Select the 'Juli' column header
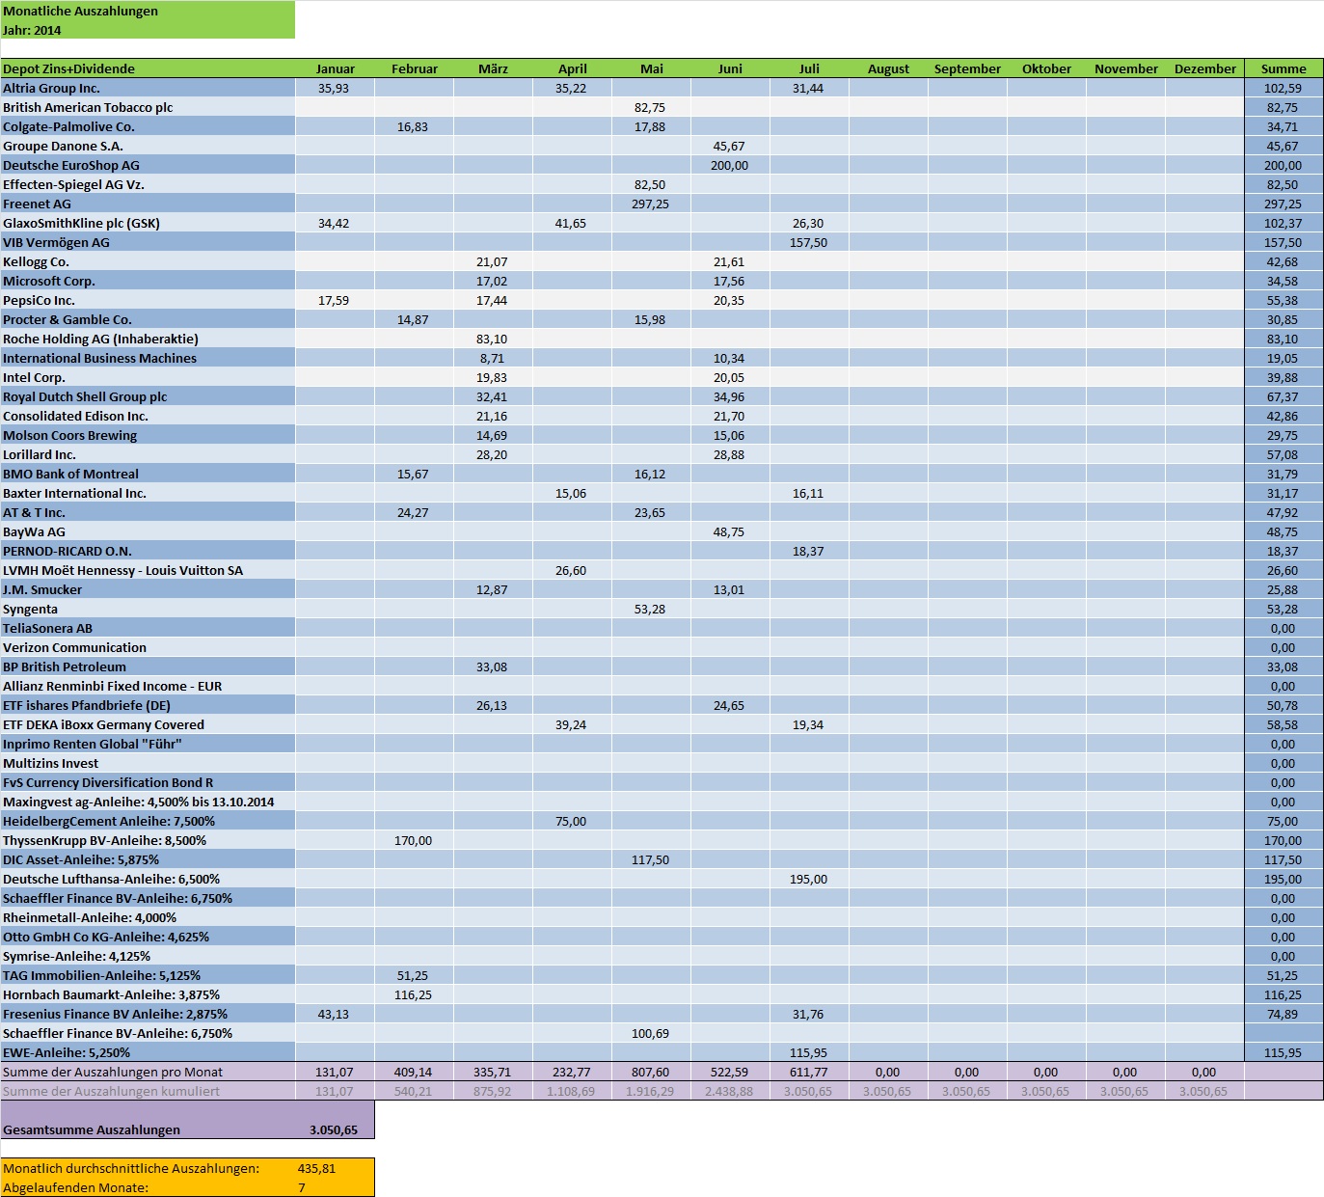 click(x=809, y=68)
